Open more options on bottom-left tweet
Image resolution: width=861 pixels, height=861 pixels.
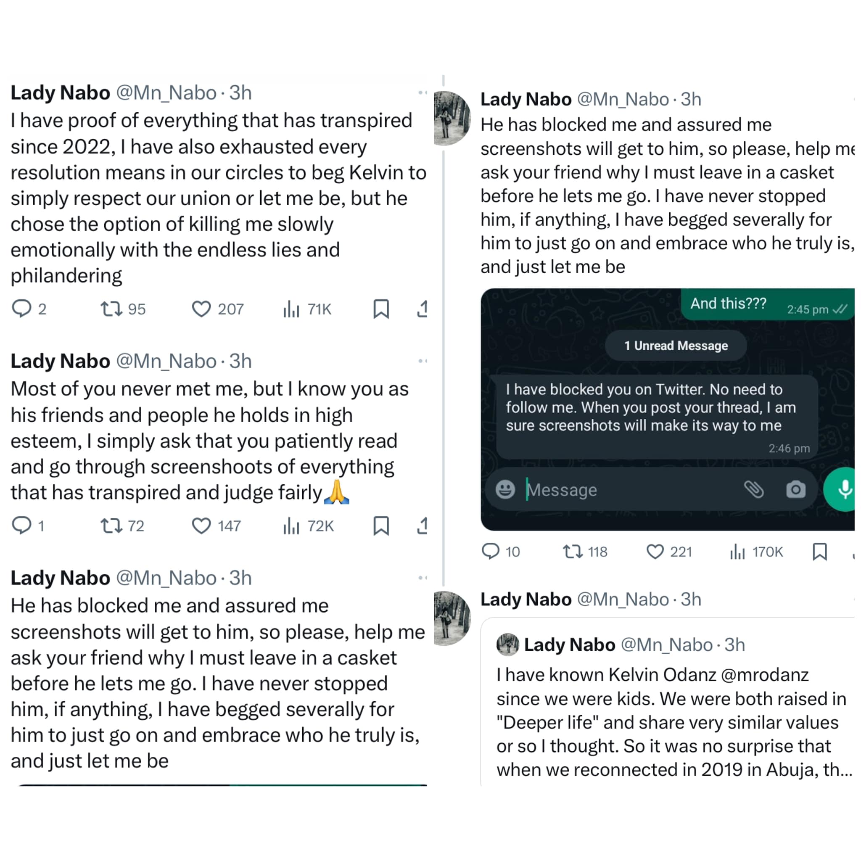pos(423,578)
